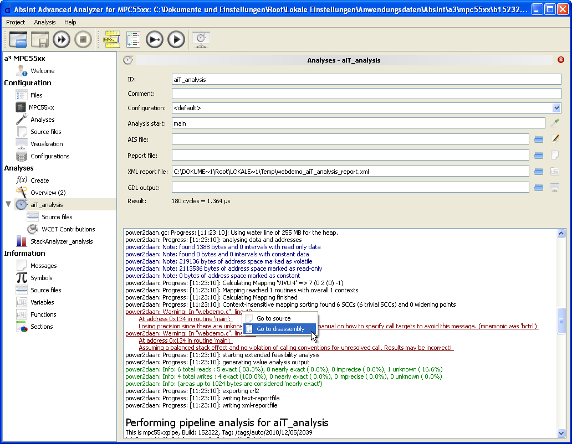The width and height of the screenshot is (572, 444).
Task: Open Source files under aiT_analysis
Action: [x=57, y=216]
